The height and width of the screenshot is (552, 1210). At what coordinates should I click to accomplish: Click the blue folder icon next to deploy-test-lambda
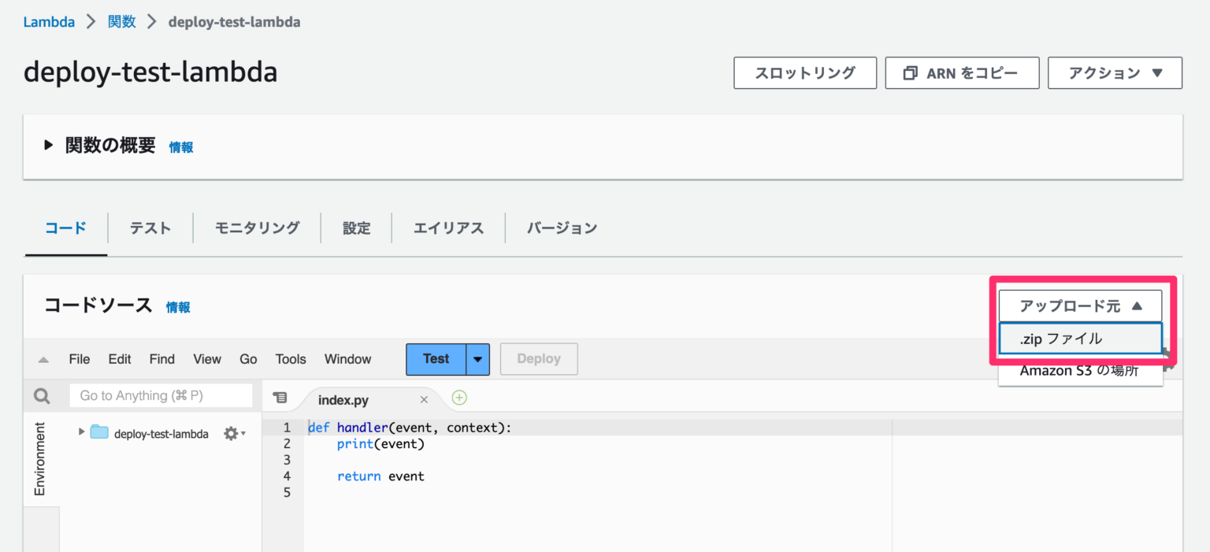[98, 433]
